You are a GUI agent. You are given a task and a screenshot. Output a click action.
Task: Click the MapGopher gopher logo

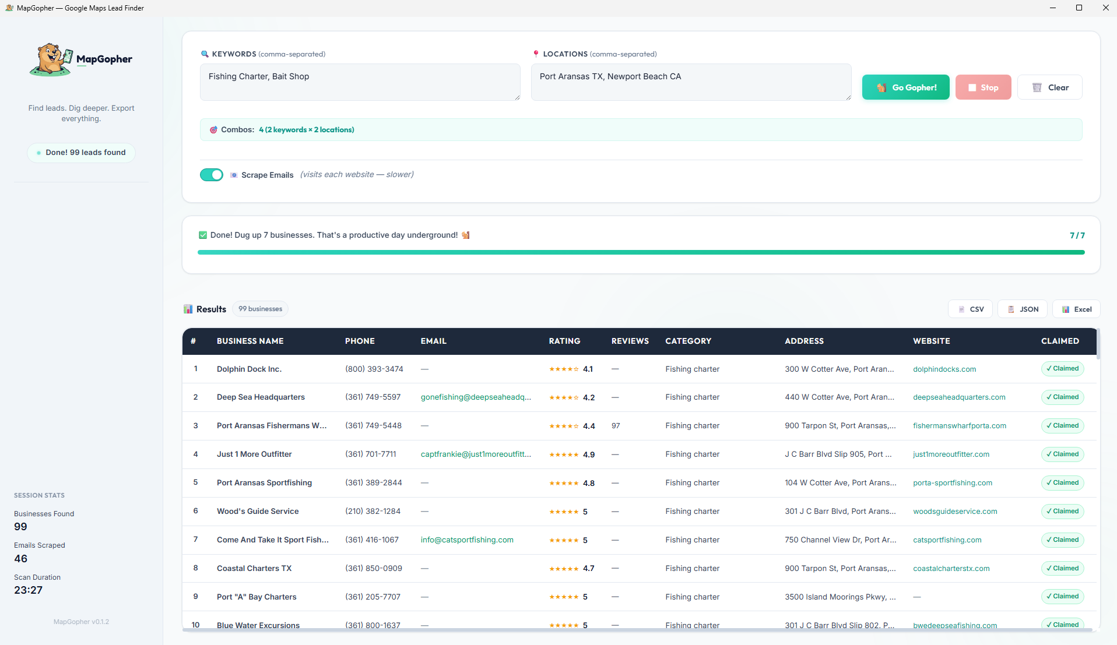click(x=51, y=59)
